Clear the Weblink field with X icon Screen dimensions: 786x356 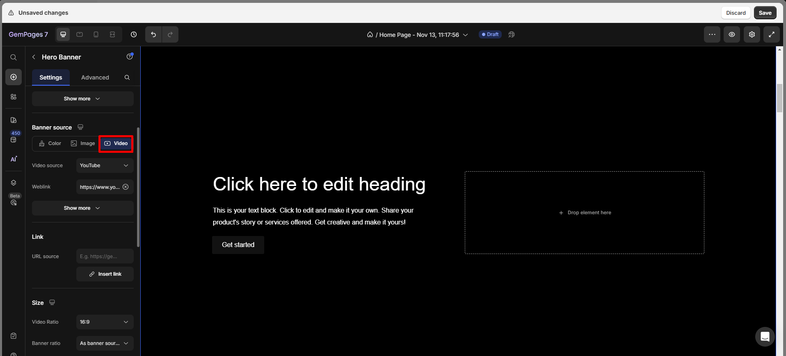tap(126, 187)
